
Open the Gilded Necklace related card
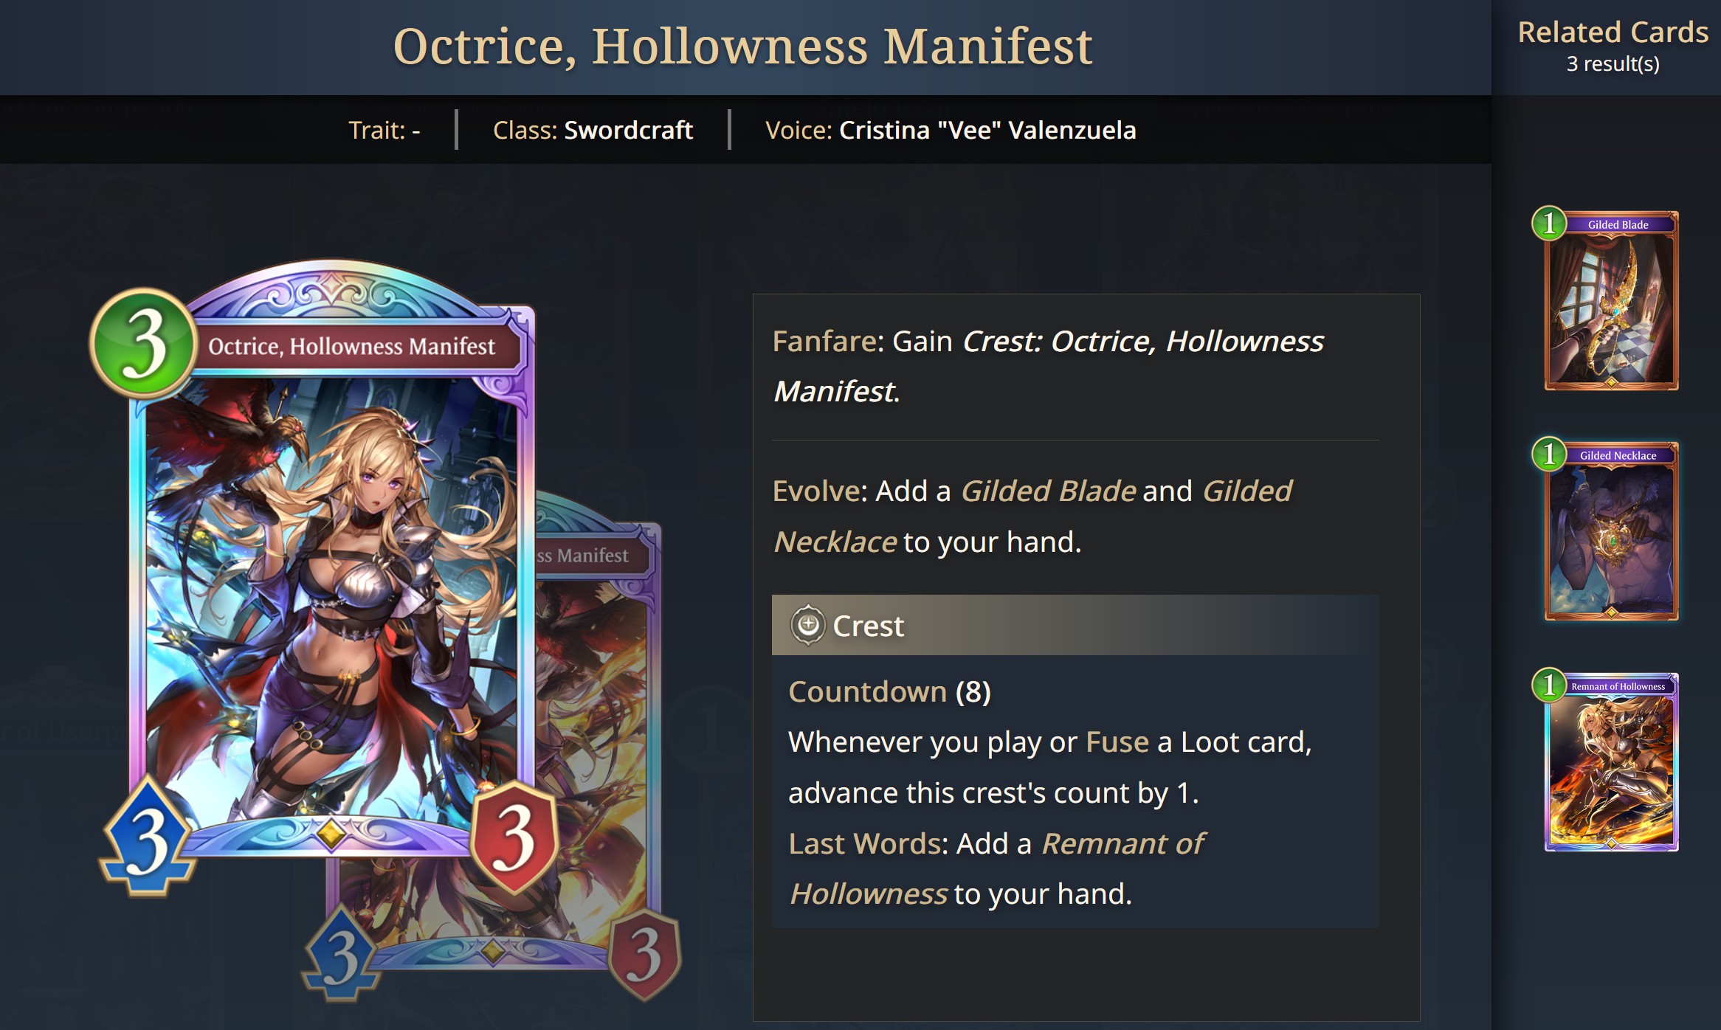(1612, 532)
